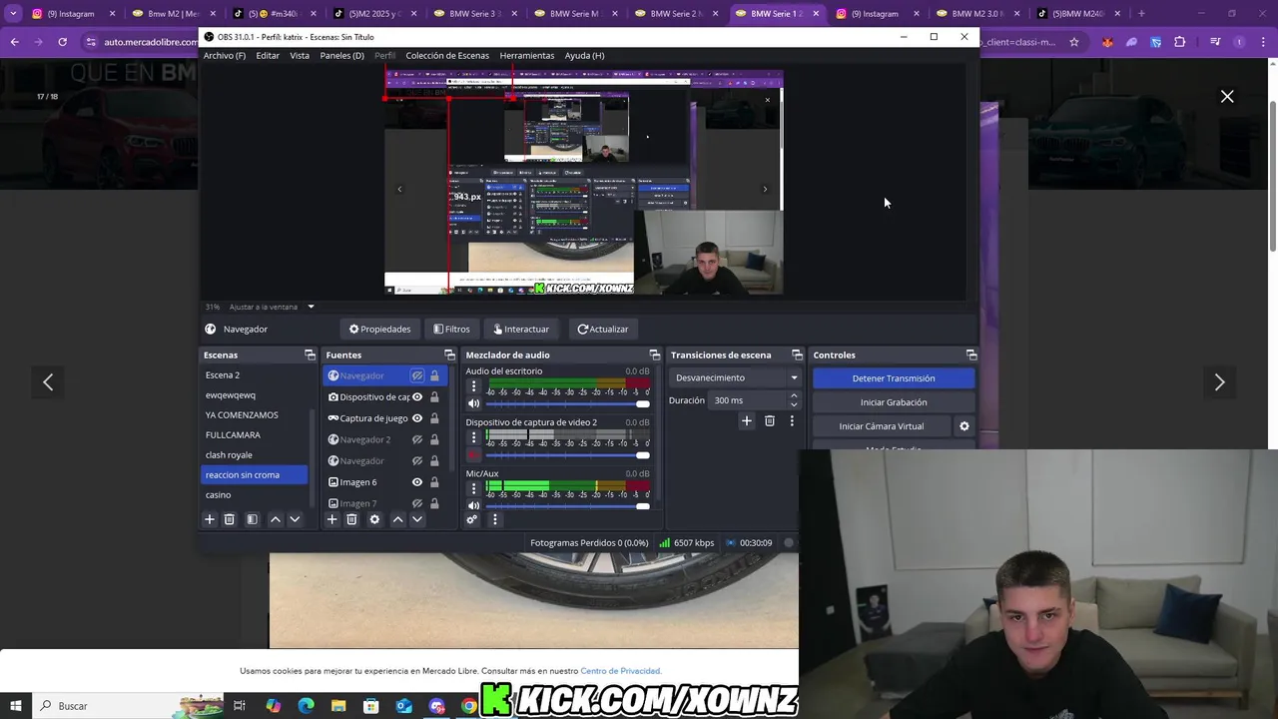This screenshot has width=1278, height=719.
Task: Open Audio del escritorio options menu
Action: point(474,386)
